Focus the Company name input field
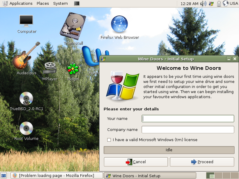Viewport: 239px width, 179px height. 188,130
